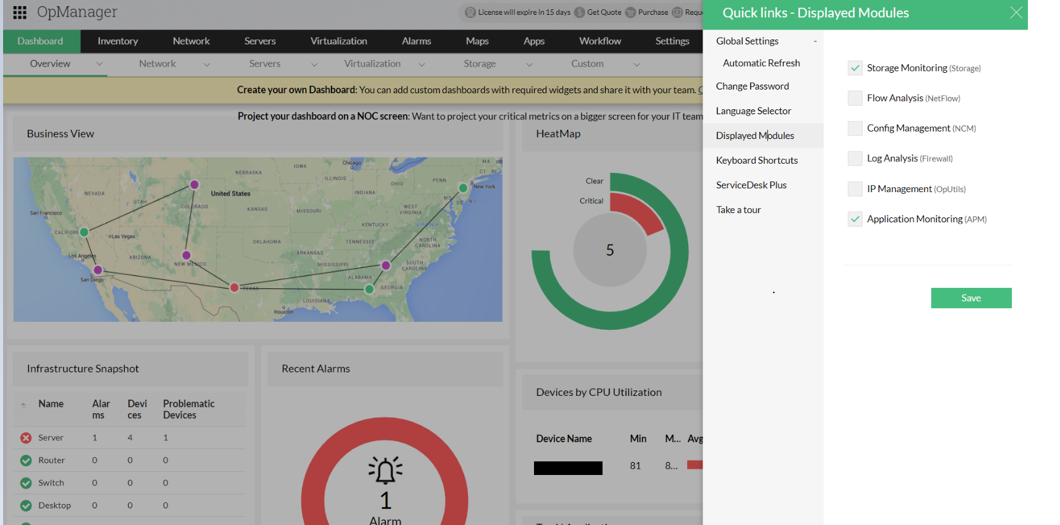Open the Inventory main menu tab
This screenshot has height=525, width=1060.
point(118,41)
